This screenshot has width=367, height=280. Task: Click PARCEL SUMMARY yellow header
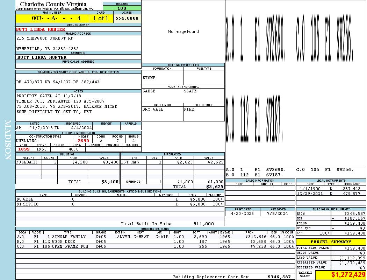click(x=331, y=242)
